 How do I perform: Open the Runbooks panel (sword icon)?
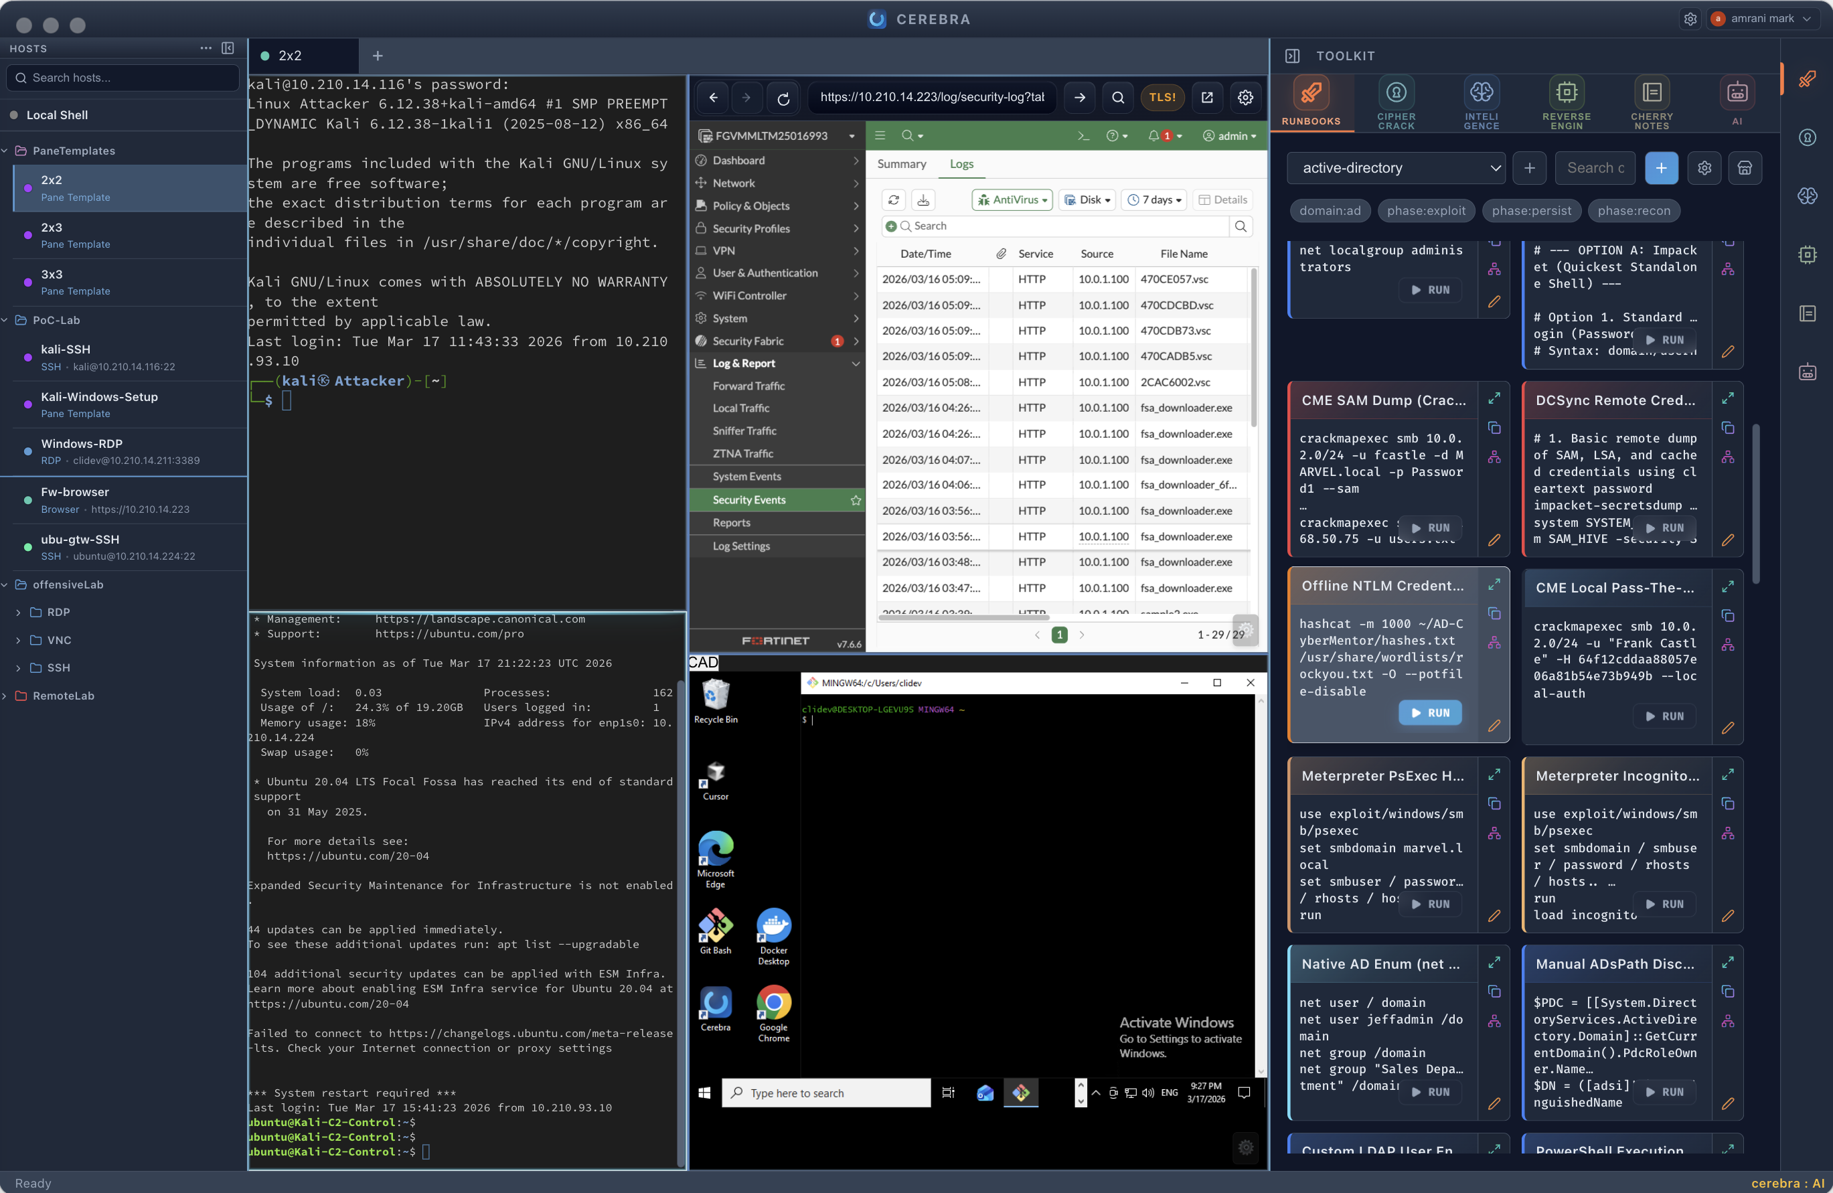pyautogui.click(x=1312, y=101)
